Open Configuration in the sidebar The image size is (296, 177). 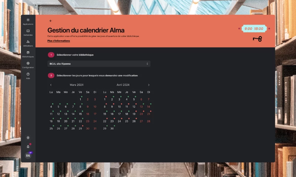point(28,63)
